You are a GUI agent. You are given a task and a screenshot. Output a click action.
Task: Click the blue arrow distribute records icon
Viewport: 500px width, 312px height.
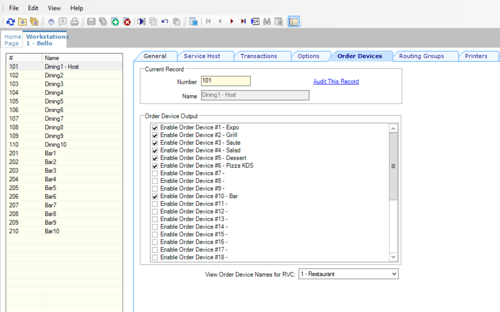point(141,21)
